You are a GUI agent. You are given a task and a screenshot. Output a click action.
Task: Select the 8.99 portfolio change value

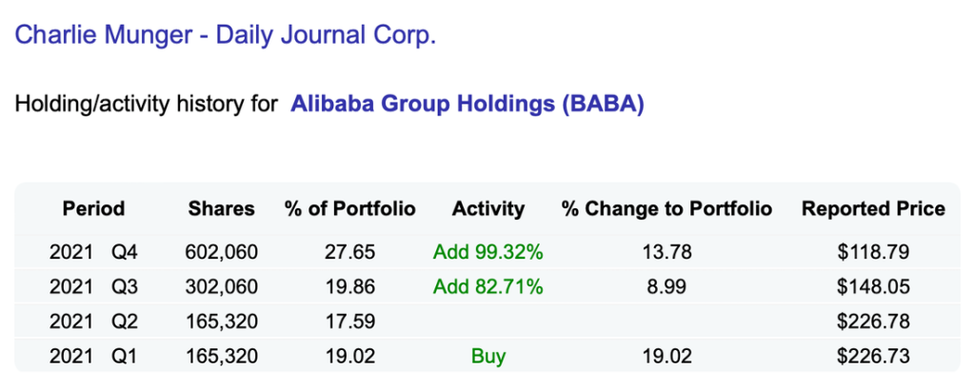(667, 287)
